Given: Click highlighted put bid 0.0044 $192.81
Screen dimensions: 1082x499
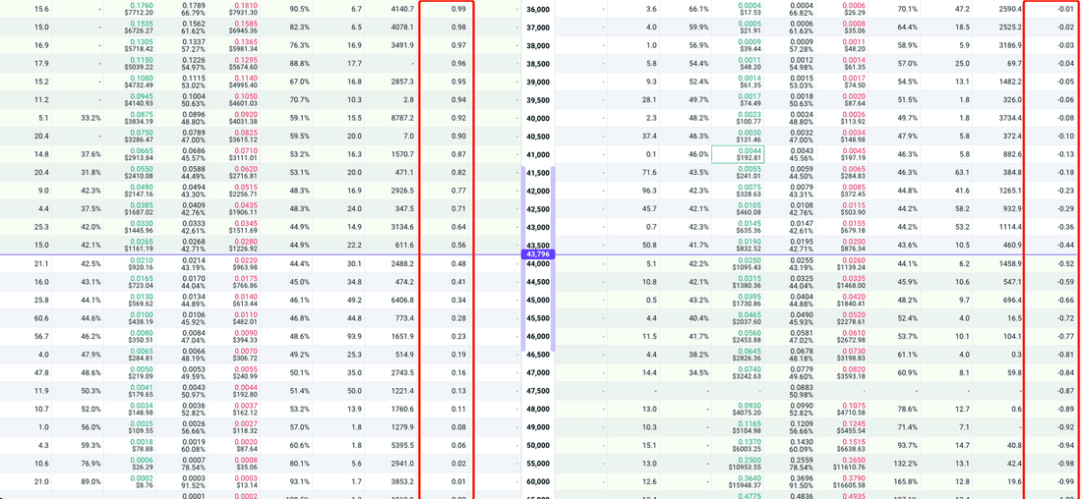Looking at the screenshot, I should (738, 154).
